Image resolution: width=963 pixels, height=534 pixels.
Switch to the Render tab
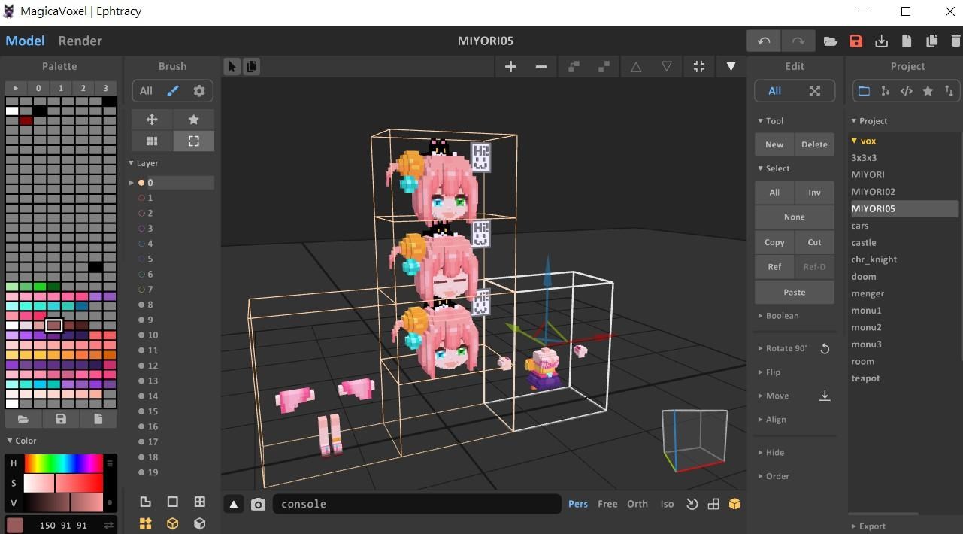80,41
